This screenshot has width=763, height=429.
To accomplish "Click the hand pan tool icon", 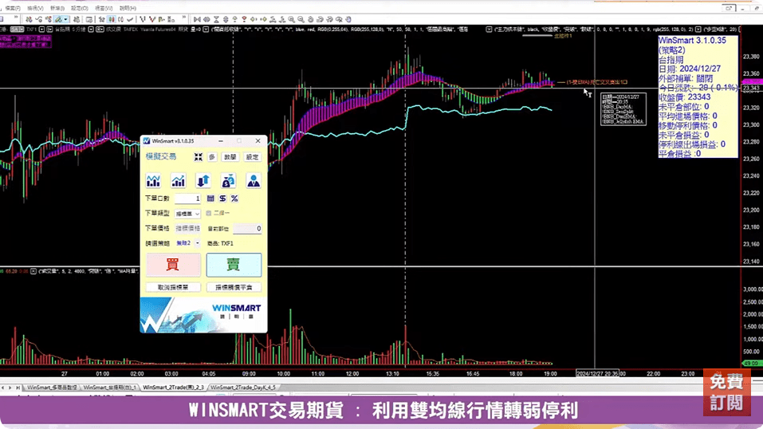I will 348,19.
